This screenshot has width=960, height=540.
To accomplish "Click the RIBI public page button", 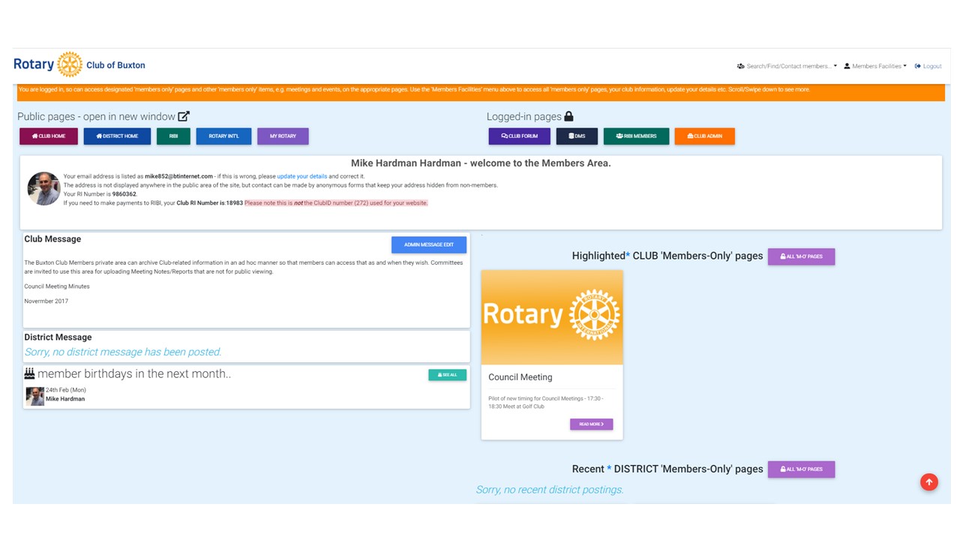I will coord(173,136).
